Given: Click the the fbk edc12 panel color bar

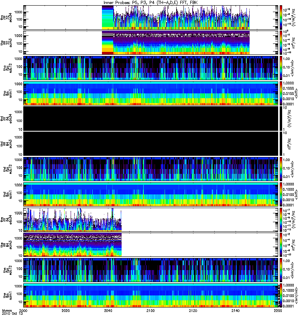Looking at the screenshot, I should [x=281, y=270].
